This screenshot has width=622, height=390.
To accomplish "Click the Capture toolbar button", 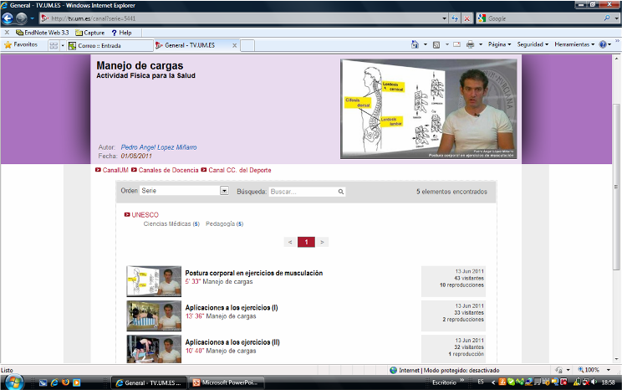I will (x=90, y=33).
